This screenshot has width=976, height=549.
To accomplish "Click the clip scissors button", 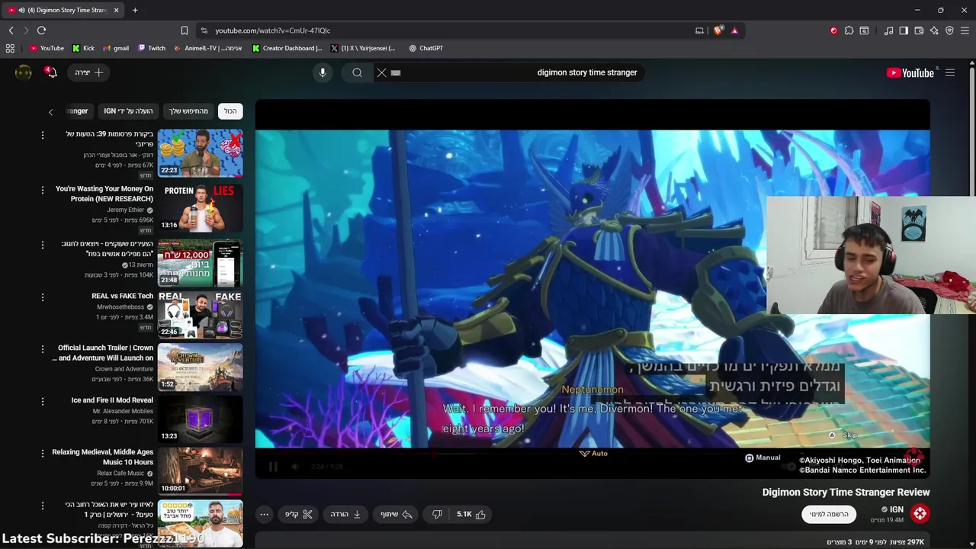I will pos(299,515).
